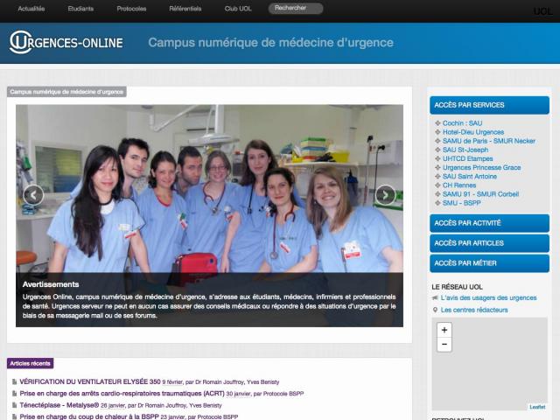Advance carousel with right arrow
560x420 pixels.
(386, 195)
